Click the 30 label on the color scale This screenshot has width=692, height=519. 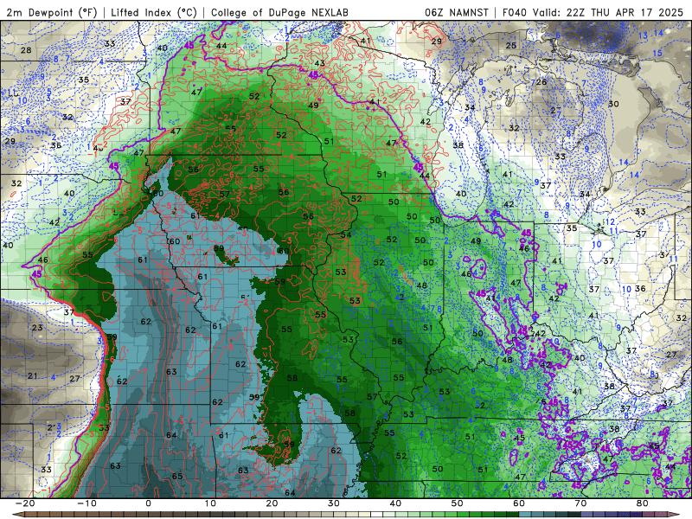click(334, 503)
